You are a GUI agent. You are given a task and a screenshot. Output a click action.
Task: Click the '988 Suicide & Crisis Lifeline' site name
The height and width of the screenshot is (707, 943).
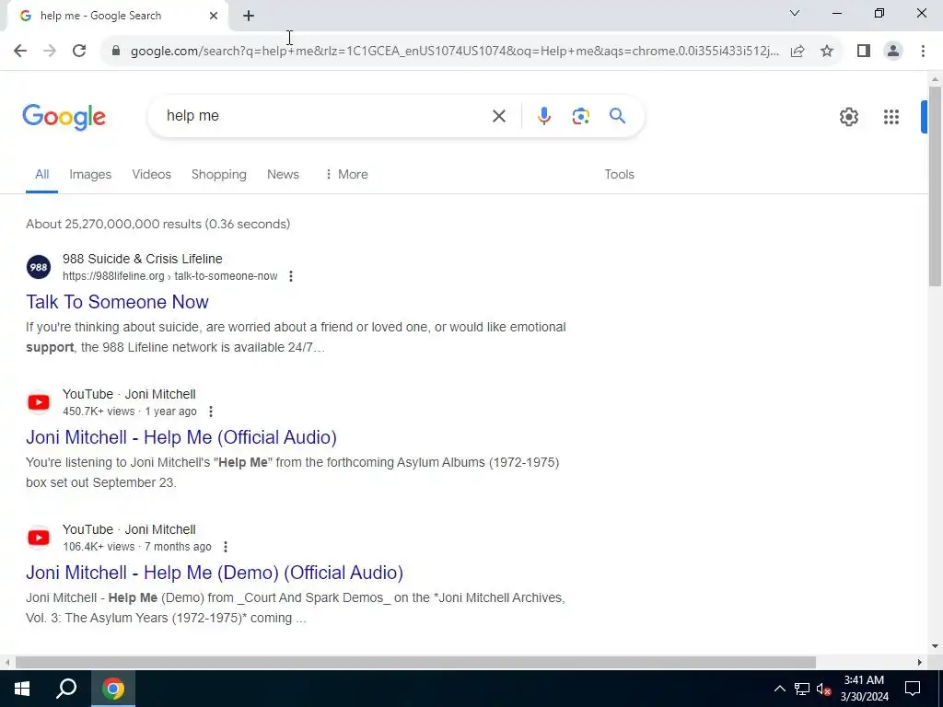(143, 259)
